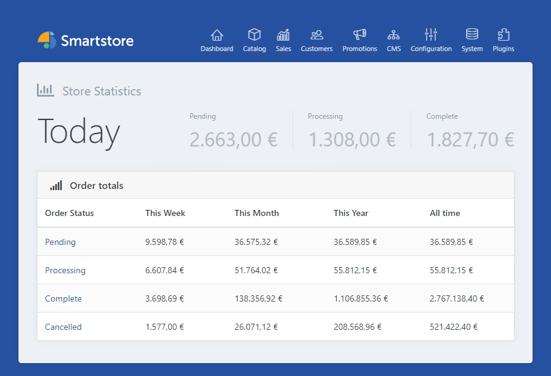Click the Order totals signal bars icon
The image size is (551, 376).
tap(56, 185)
